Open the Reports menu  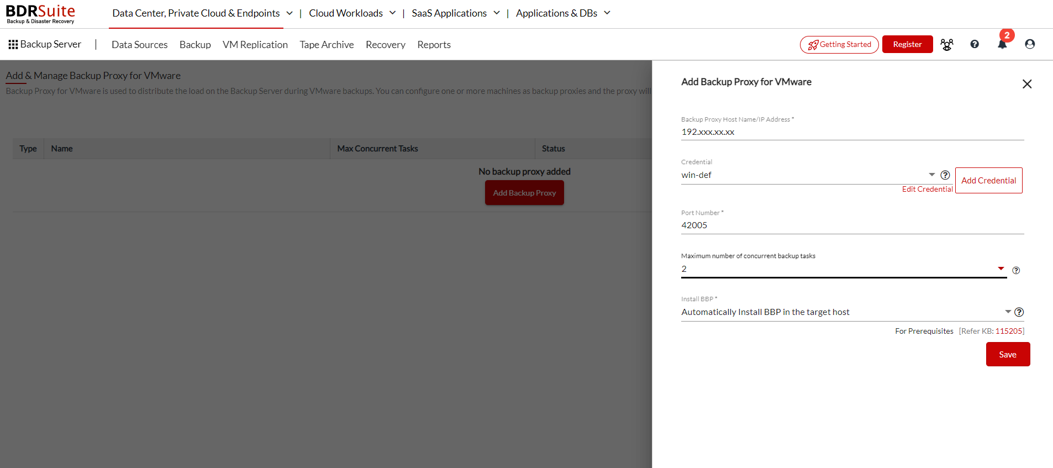(x=434, y=45)
